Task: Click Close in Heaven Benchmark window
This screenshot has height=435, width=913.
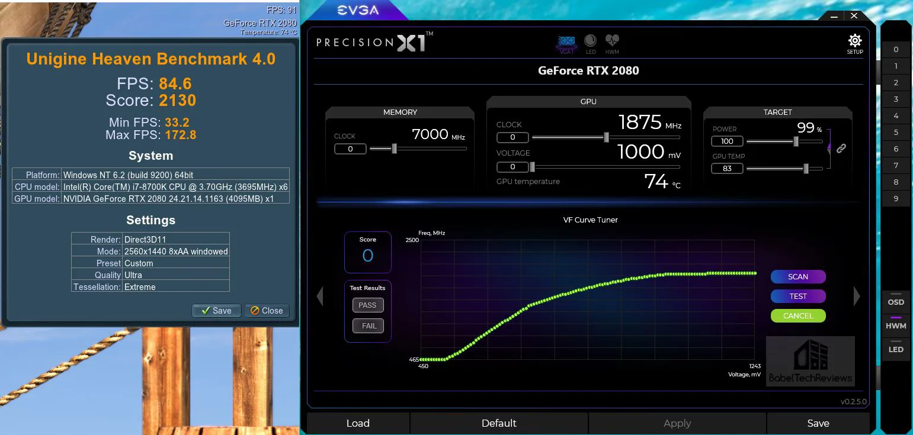Action: (x=267, y=311)
